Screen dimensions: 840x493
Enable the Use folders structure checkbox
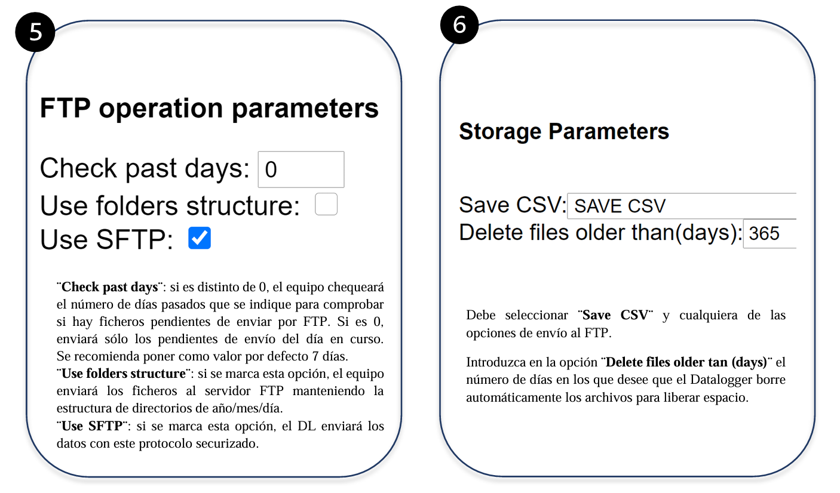tap(326, 204)
